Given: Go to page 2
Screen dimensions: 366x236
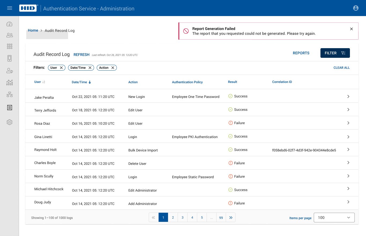Looking at the screenshot, I should click(173, 218).
